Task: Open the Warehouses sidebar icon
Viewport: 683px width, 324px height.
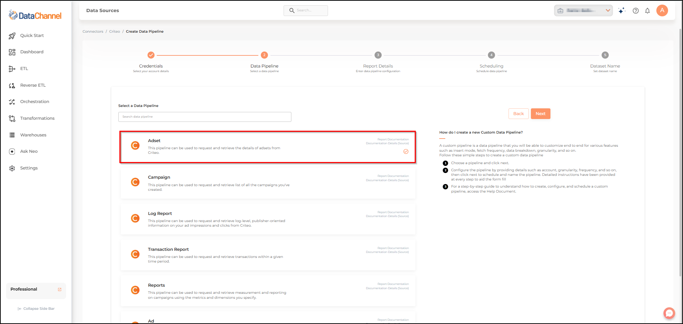Action: tap(12, 135)
